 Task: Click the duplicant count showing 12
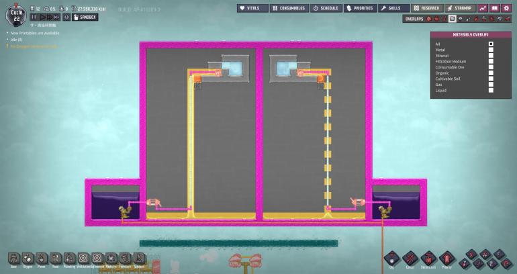[x=35, y=9]
